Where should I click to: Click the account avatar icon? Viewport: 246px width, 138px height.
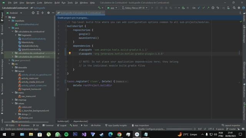click(x=244, y=8)
